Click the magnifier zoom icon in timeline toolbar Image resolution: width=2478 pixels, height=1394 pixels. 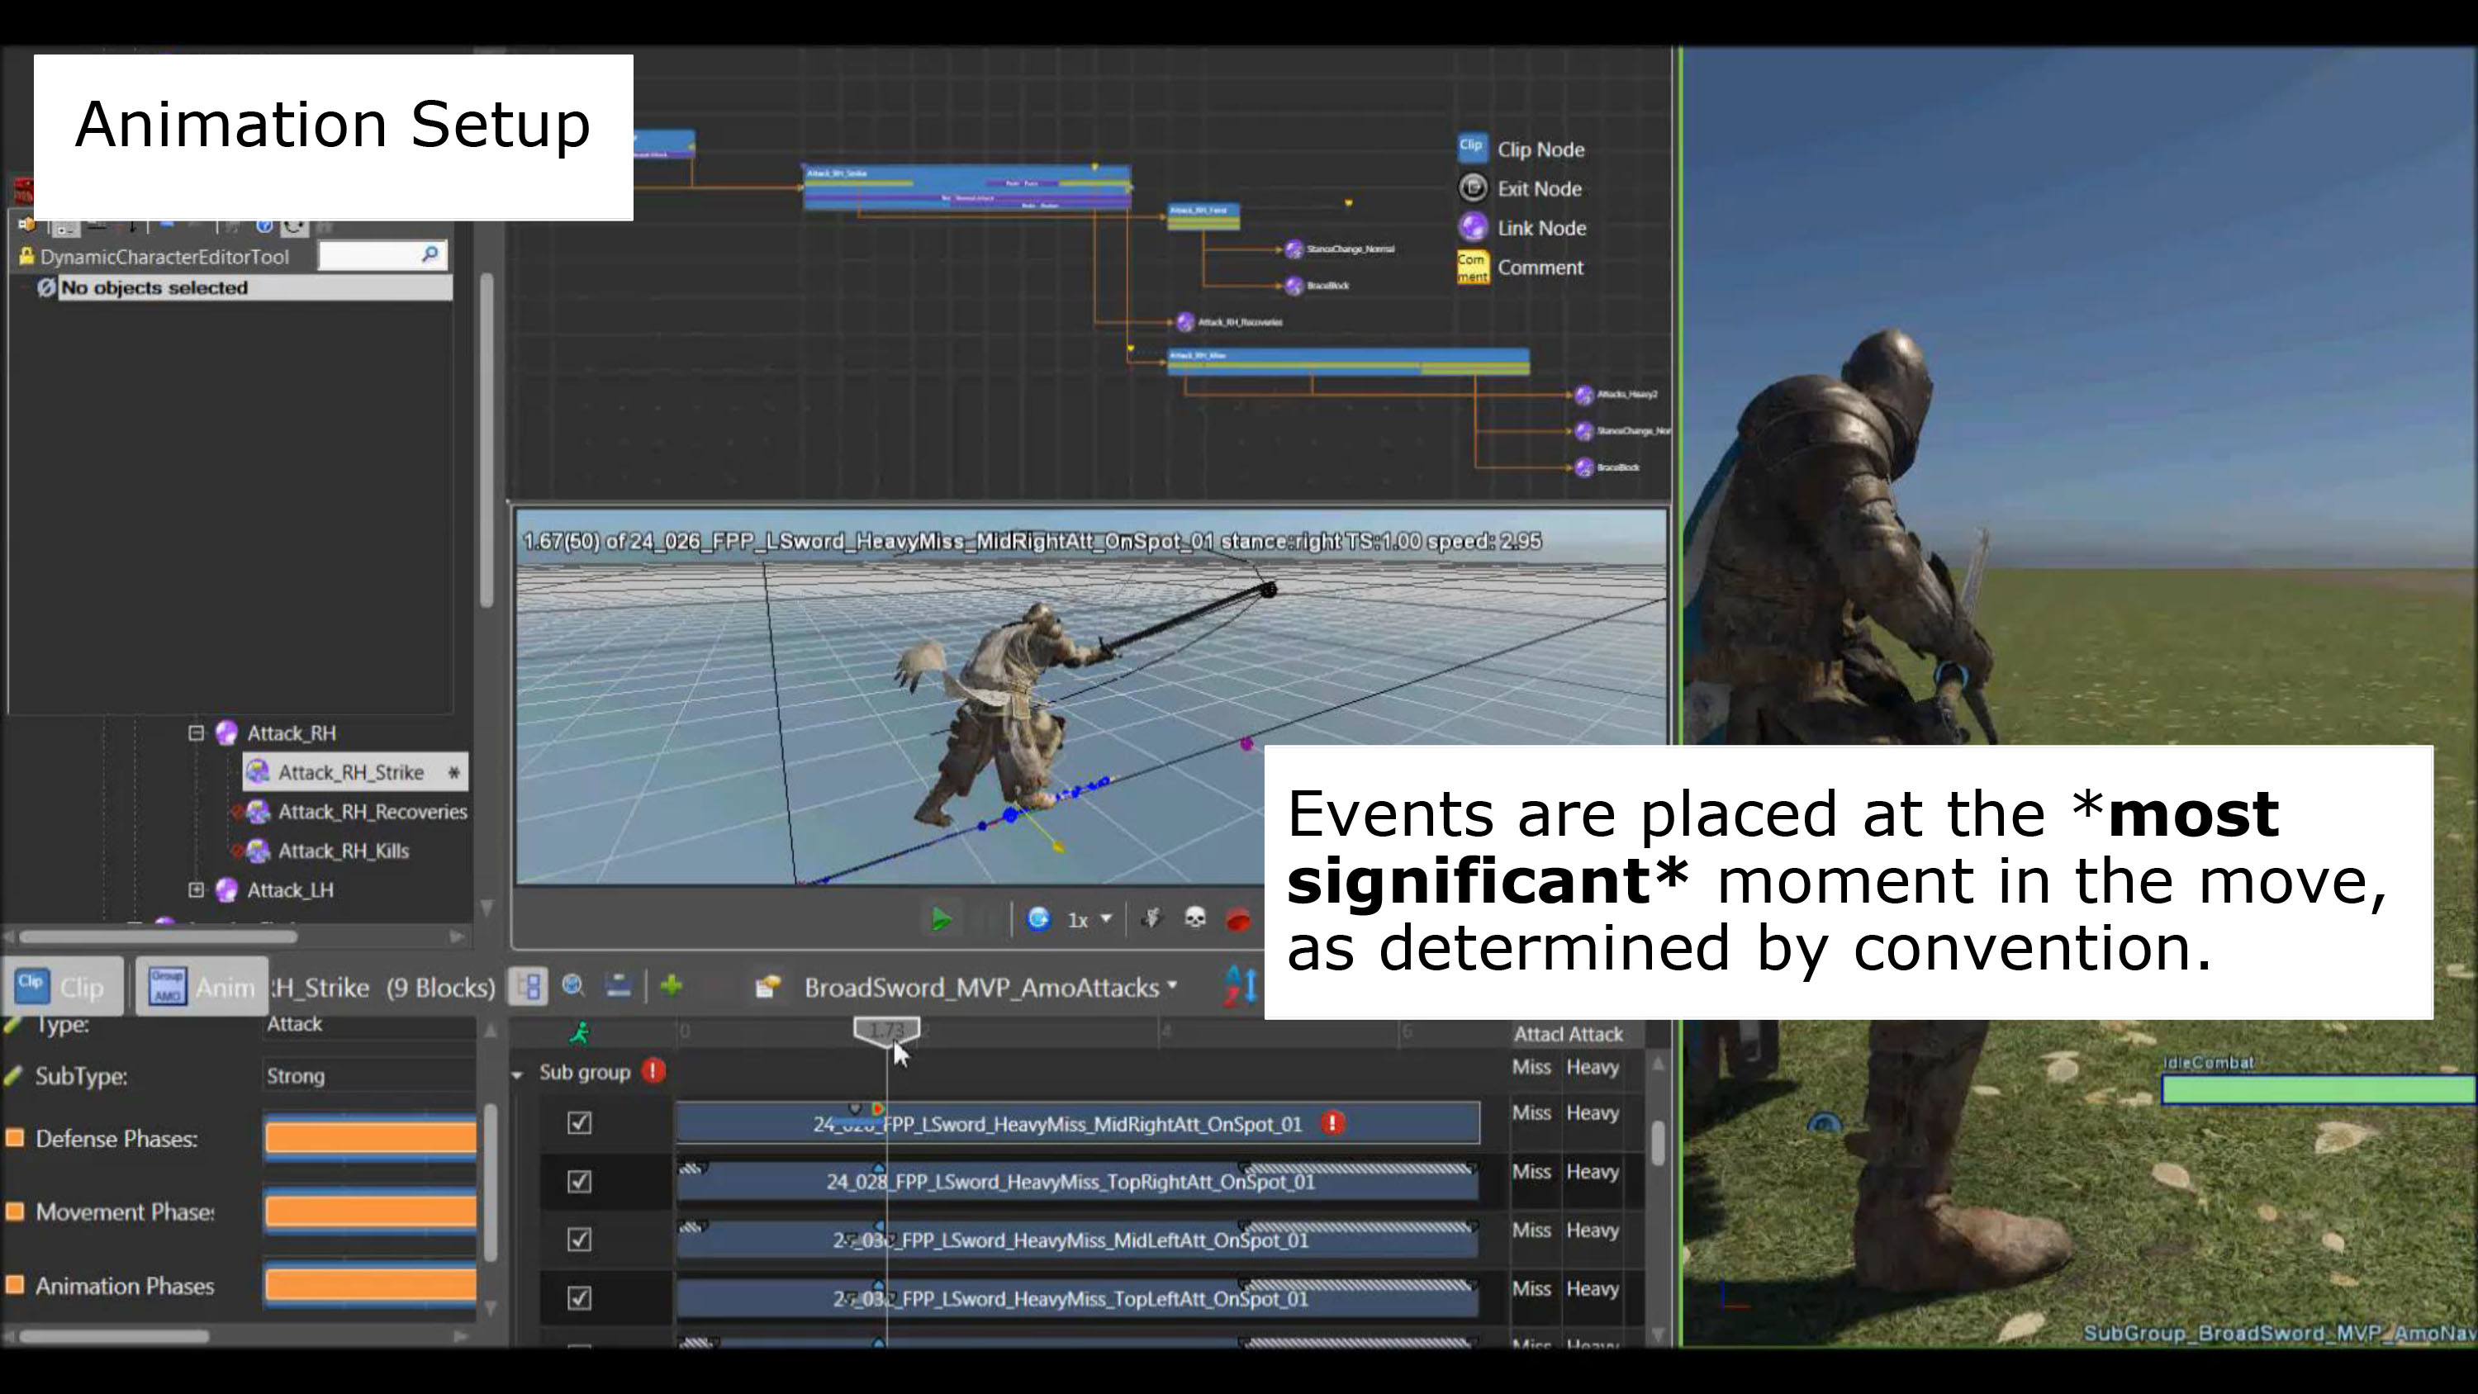click(x=573, y=986)
